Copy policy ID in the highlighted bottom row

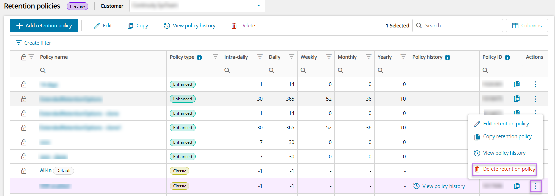pyautogui.click(x=517, y=186)
